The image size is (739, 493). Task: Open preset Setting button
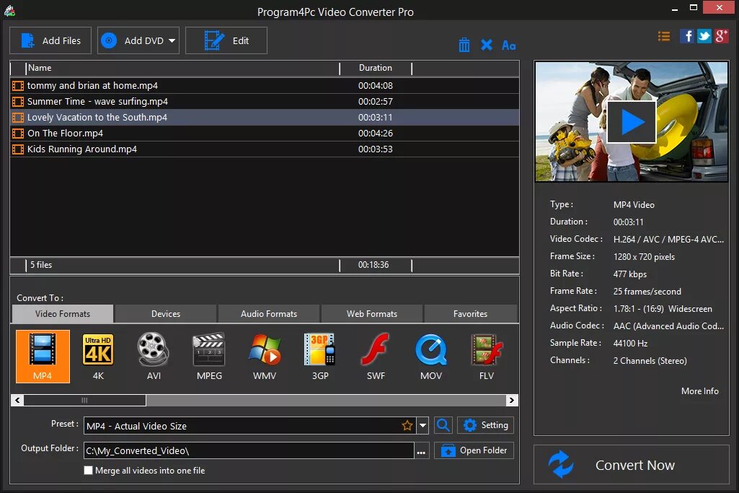point(485,425)
